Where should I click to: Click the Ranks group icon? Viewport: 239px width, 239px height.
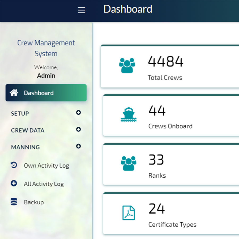(129, 163)
